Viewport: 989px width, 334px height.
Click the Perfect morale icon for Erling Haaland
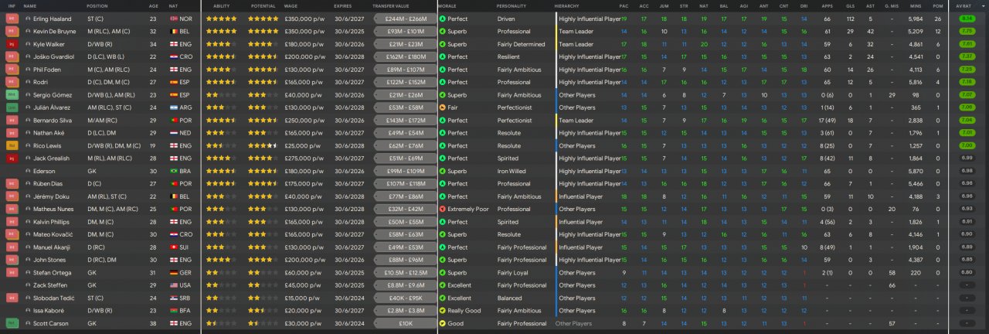coord(442,19)
